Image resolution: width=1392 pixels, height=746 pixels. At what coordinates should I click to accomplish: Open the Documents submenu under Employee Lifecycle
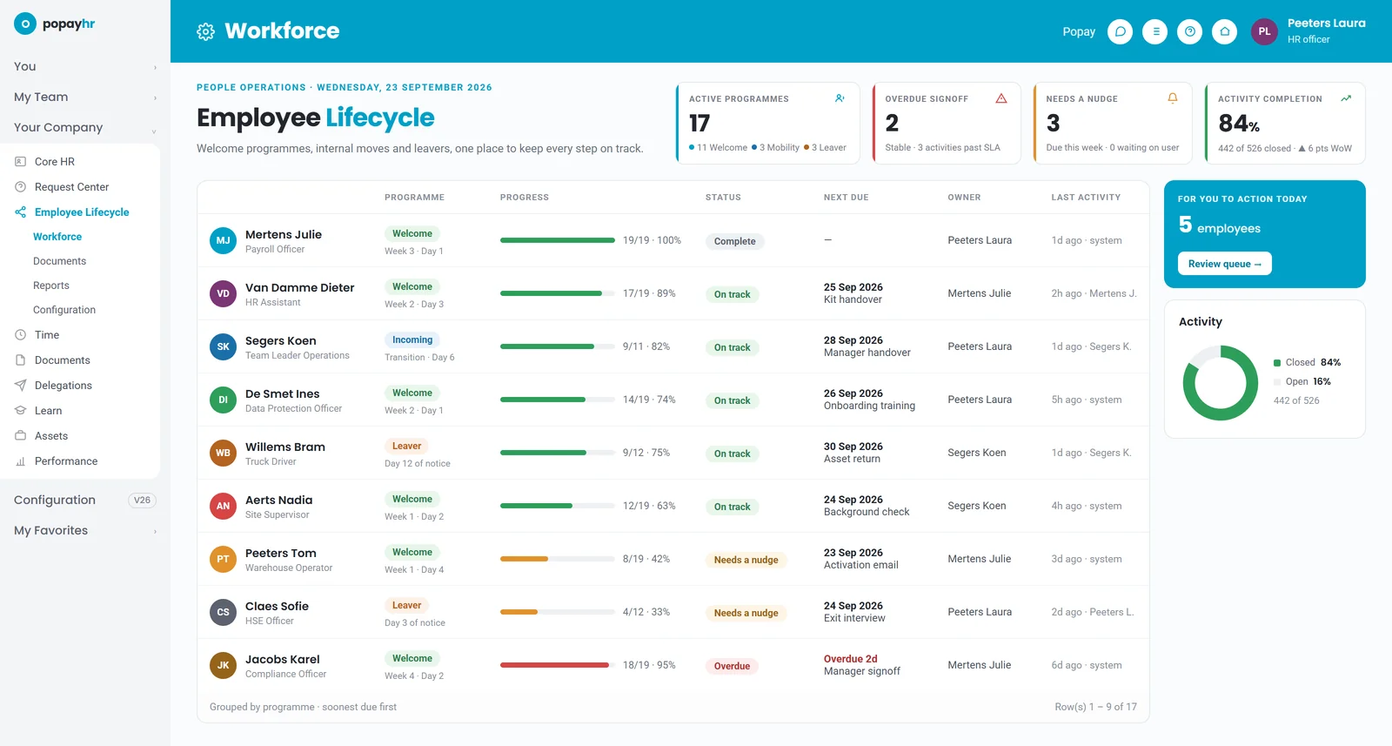coord(59,261)
